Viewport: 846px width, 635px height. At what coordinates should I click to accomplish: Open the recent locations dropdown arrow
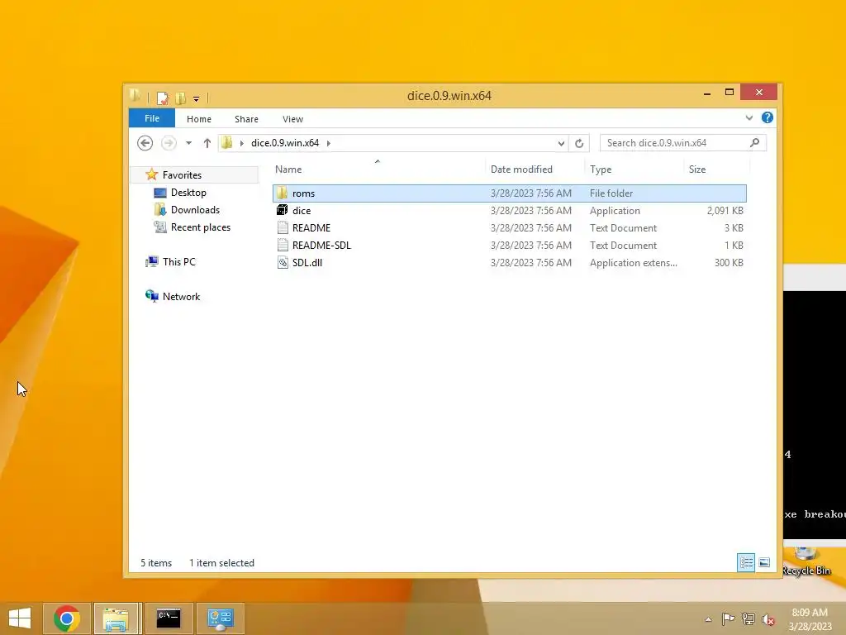pos(188,143)
